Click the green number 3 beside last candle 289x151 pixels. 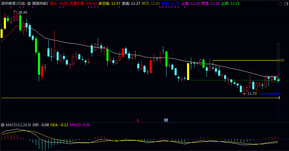(279, 80)
